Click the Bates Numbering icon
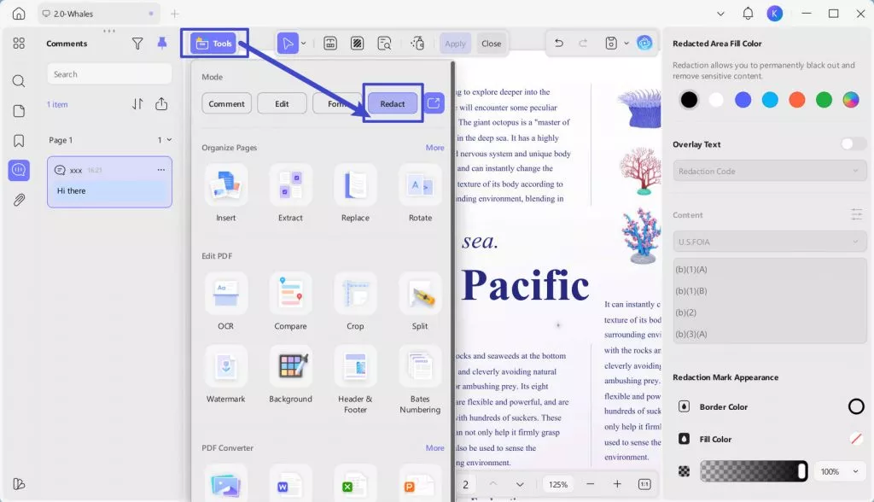Viewport: 874px width, 502px height. click(420, 367)
